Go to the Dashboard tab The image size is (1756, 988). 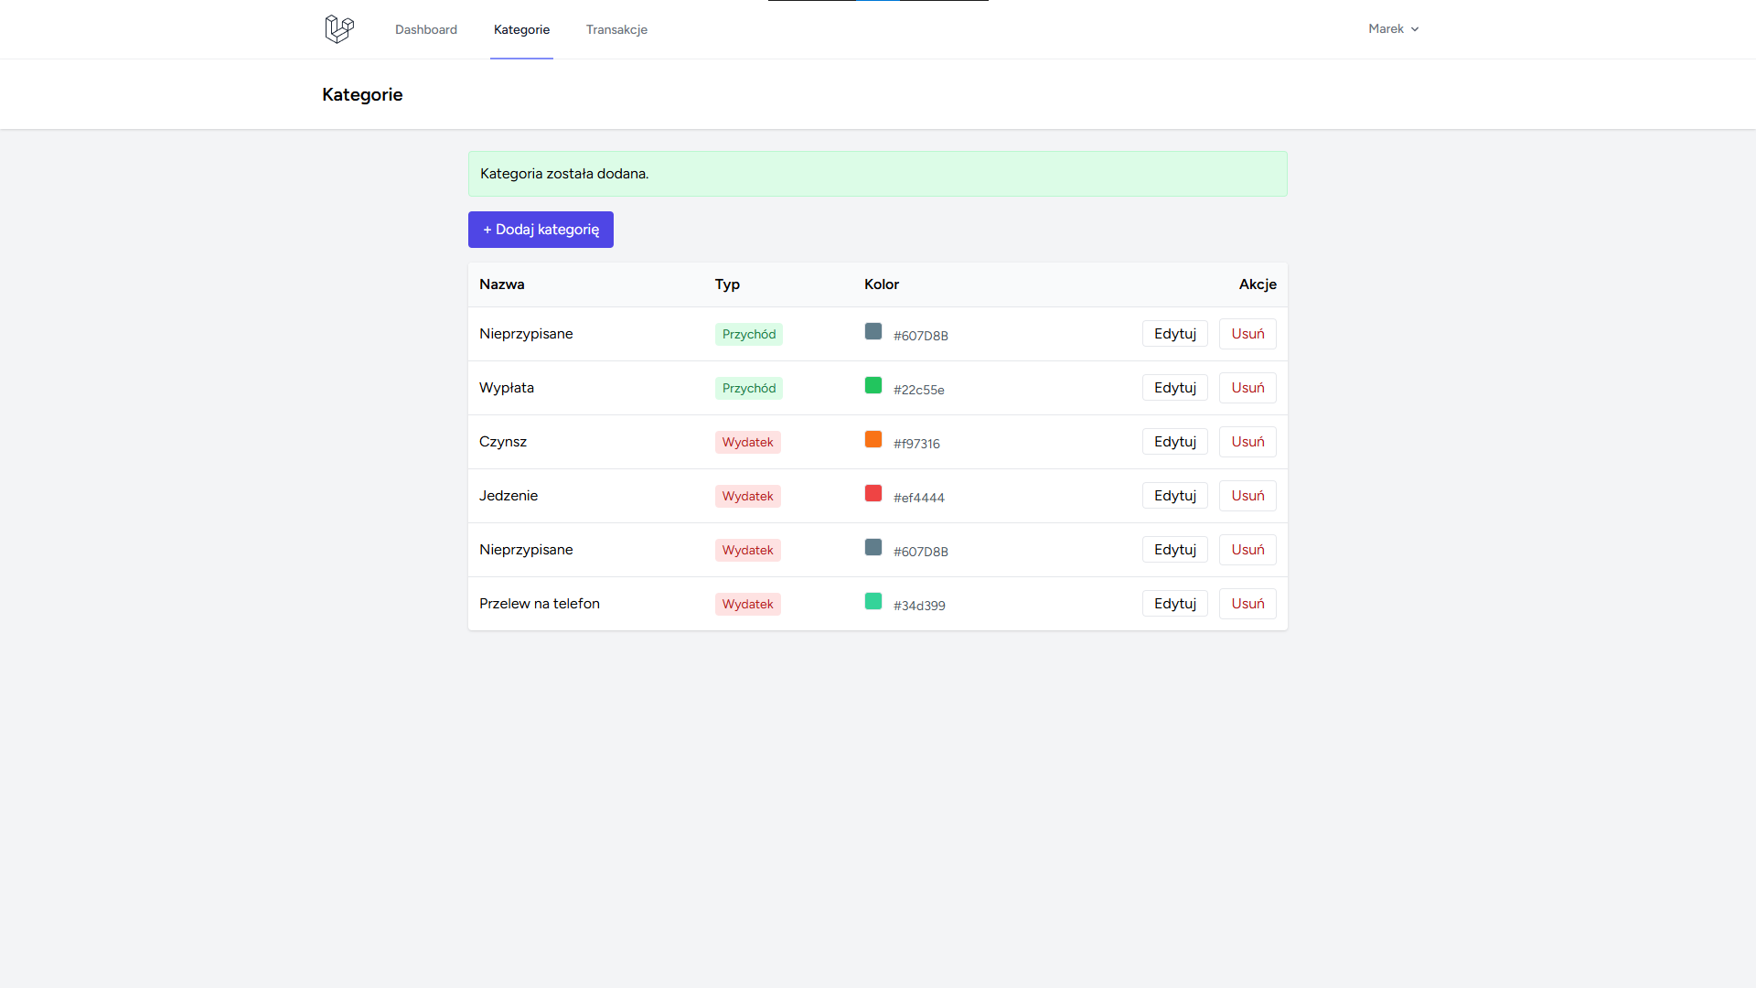(426, 29)
